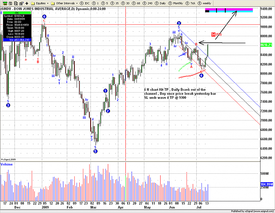Click the 8000.00 price axis label
The height and width of the screenshot is (213, 275).
266,74
